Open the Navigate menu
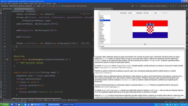The width and height of the screenshot is (188, 106). tap(15, 4)
